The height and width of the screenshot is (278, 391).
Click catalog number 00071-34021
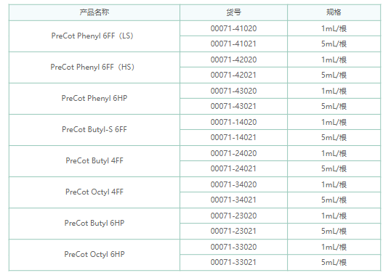click(x=233, y=200)
